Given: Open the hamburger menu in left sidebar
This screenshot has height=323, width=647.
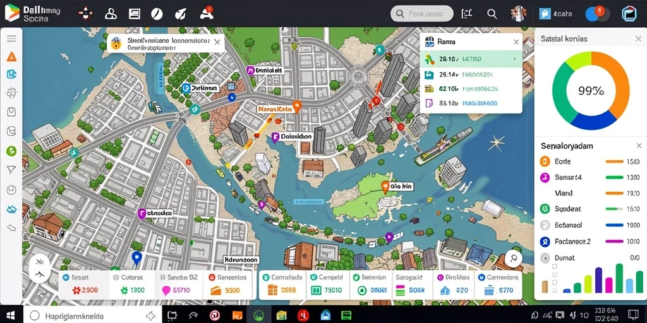Looking at the screenshot, I should pyautogui.click(x=11, y=38).
